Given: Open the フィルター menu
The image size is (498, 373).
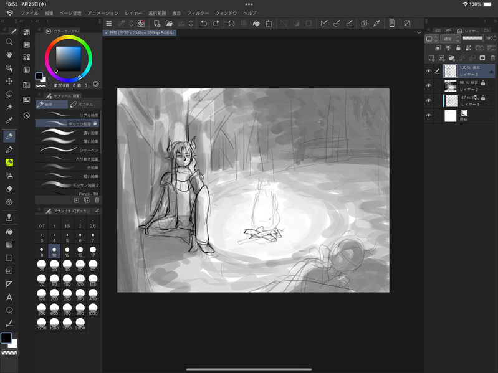Looking at the screenshot, I should coord(198,13).
